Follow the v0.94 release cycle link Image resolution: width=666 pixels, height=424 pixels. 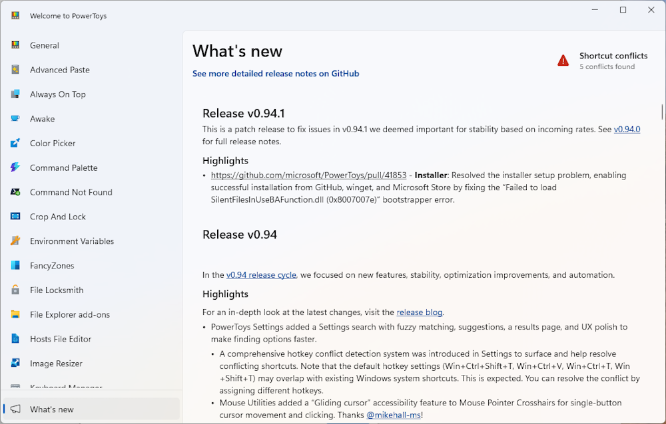point(261,274)
